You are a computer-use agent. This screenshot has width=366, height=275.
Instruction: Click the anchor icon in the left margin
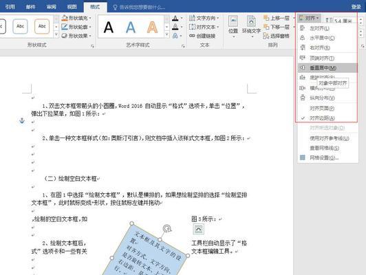[22, 120]
